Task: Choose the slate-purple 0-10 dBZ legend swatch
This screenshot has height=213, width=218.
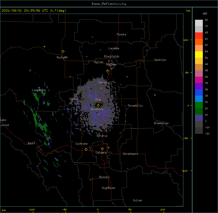Action: 199,118
